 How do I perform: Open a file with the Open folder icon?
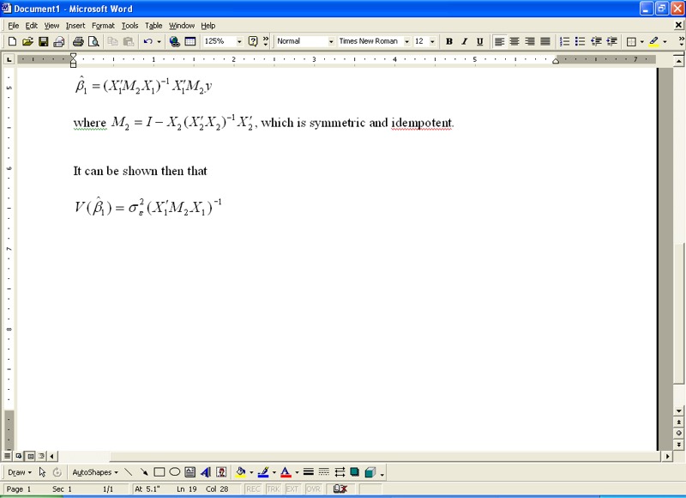tap(27, 41)
